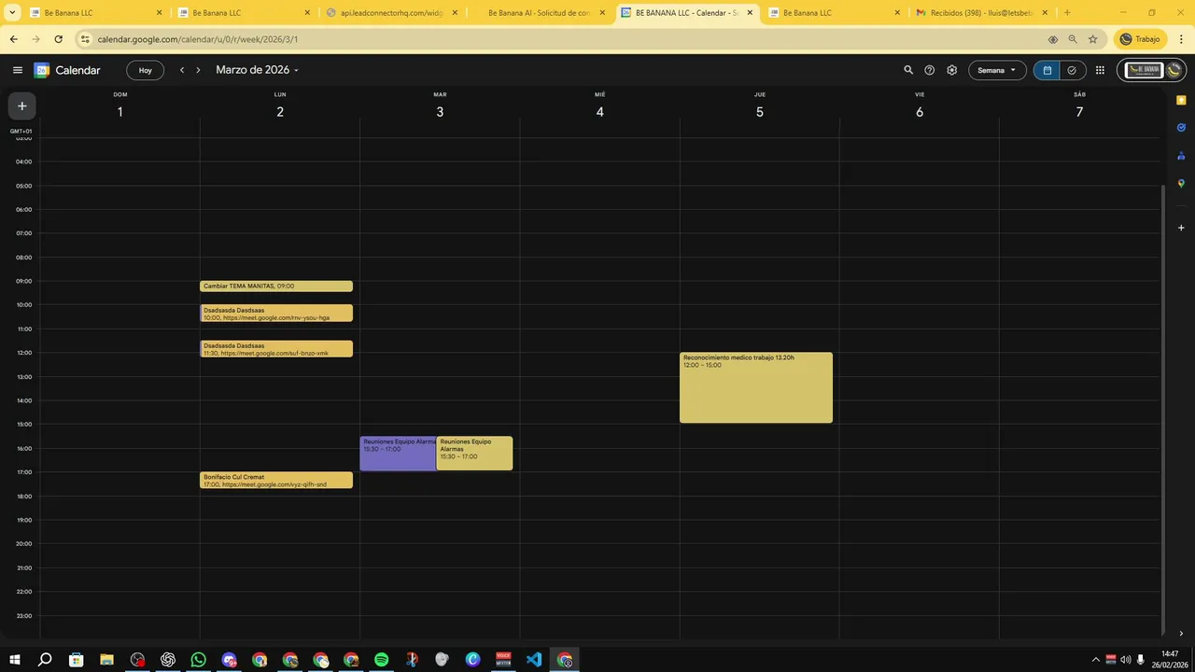Image resolution: width=1195 pixels, height=672 pixels.
Task: Open Google Keep in the side panel
Action: pos(1181,100)
